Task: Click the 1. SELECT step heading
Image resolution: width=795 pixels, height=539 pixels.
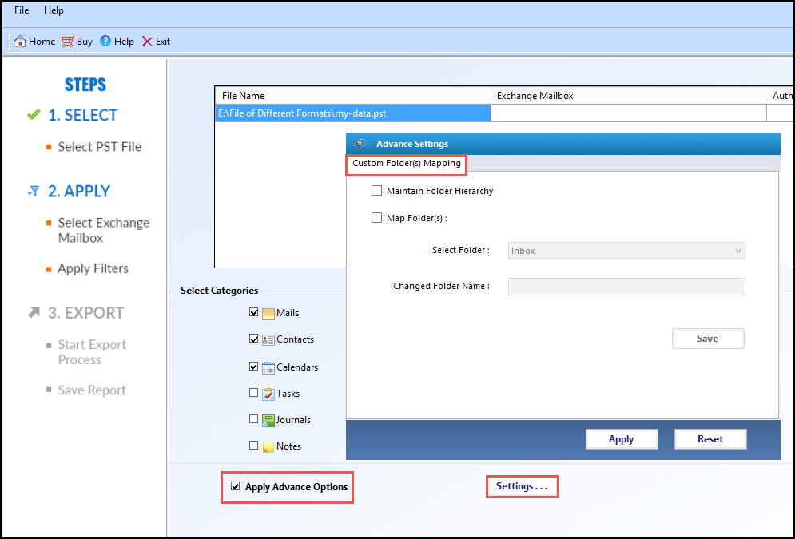Action: click(82, 115)
